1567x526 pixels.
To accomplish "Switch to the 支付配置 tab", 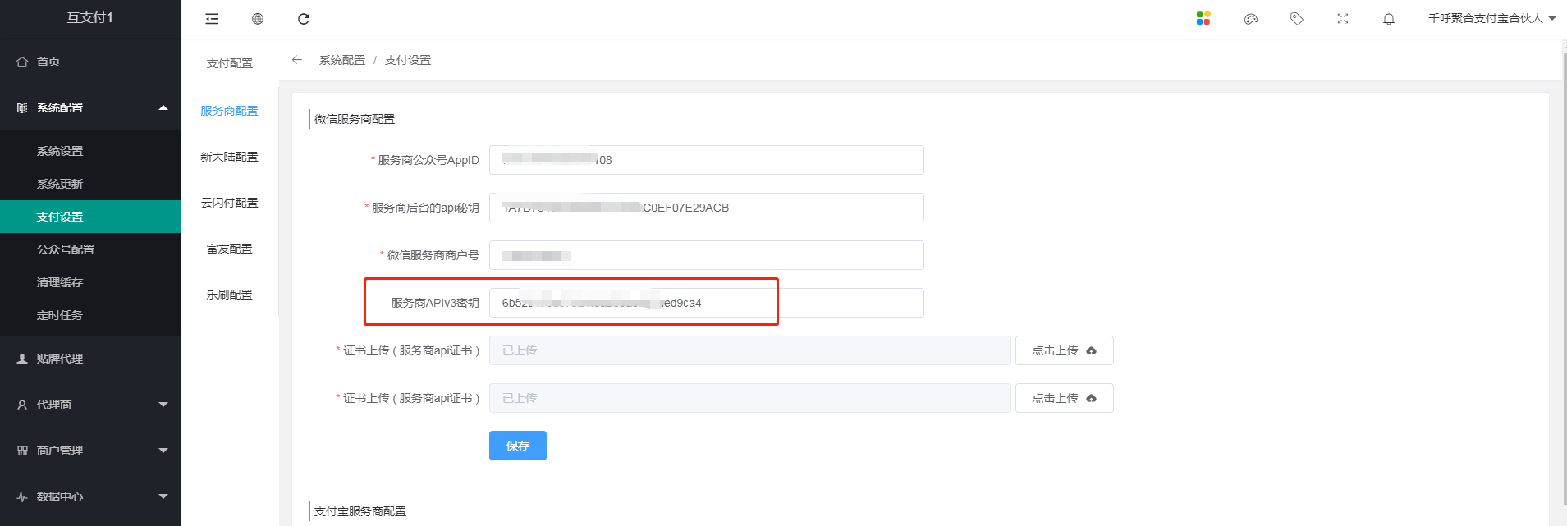I will pos(230,63).
